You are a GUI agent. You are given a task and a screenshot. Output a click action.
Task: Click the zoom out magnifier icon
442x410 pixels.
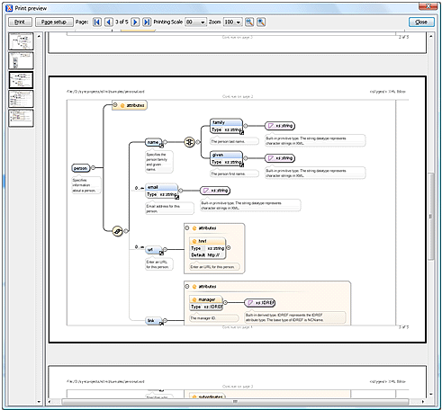coord(249,22)
